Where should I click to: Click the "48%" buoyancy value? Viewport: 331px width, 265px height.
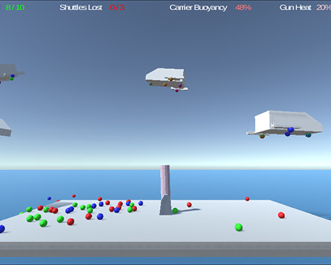tap(243, 8)
